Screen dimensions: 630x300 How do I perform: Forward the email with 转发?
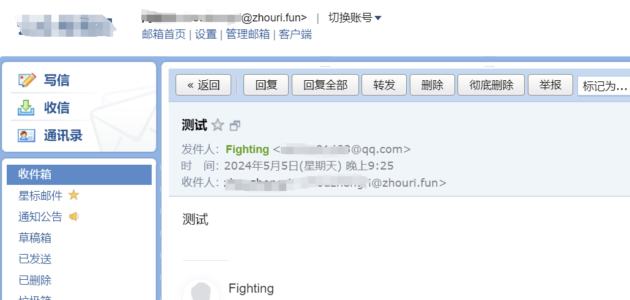[384, 85]
